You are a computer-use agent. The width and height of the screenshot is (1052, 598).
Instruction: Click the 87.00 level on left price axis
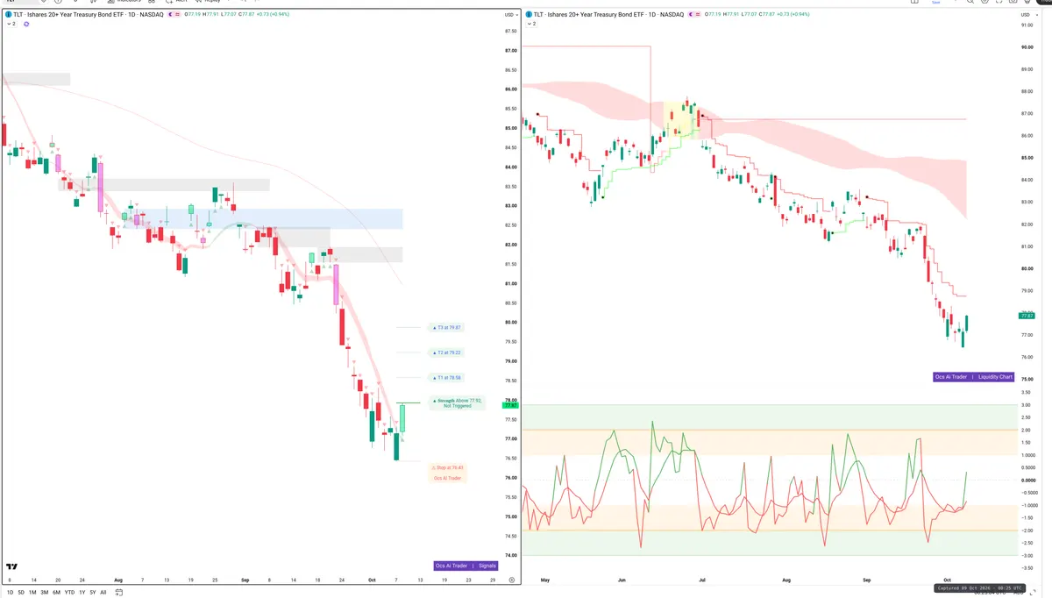(x=511, y=51)
